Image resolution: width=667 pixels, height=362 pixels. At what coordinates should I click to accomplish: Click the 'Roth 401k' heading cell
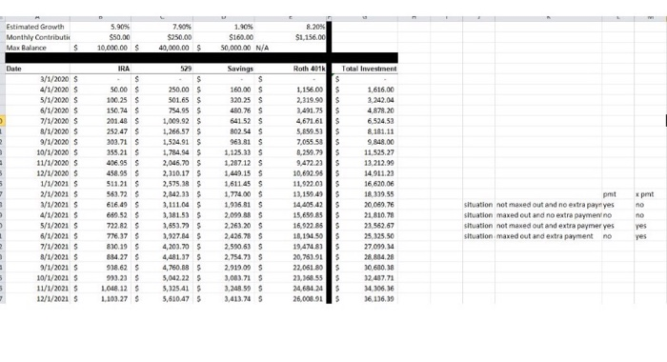pyautogui.click(x=291, y=69)
